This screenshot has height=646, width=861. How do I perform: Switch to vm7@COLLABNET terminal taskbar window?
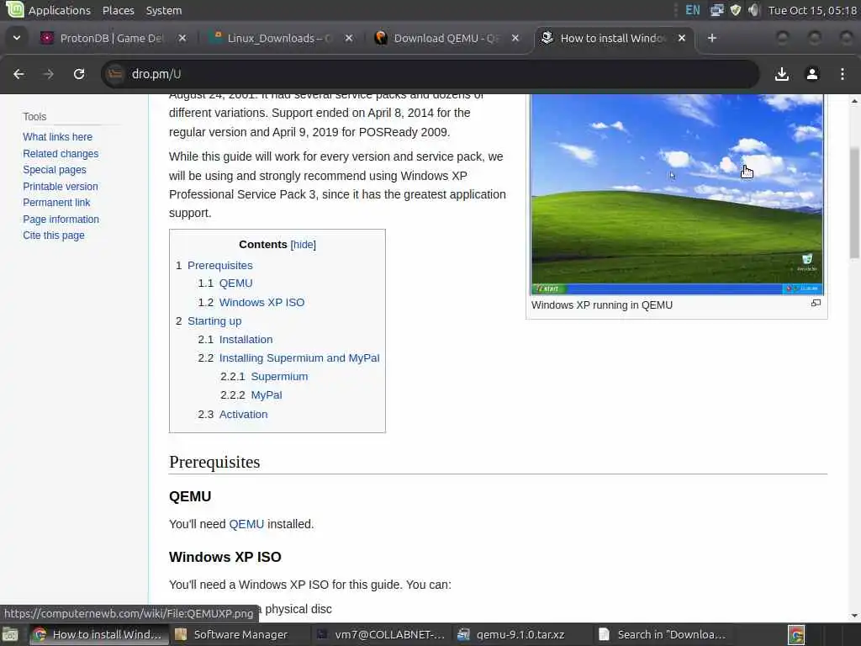pos(381,634)
